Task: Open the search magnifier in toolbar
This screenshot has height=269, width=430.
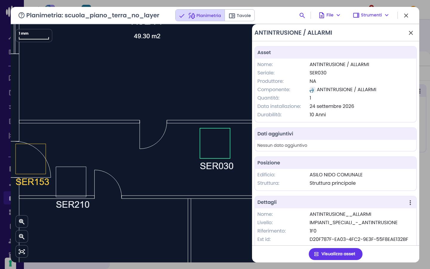Action: (302, 15)
